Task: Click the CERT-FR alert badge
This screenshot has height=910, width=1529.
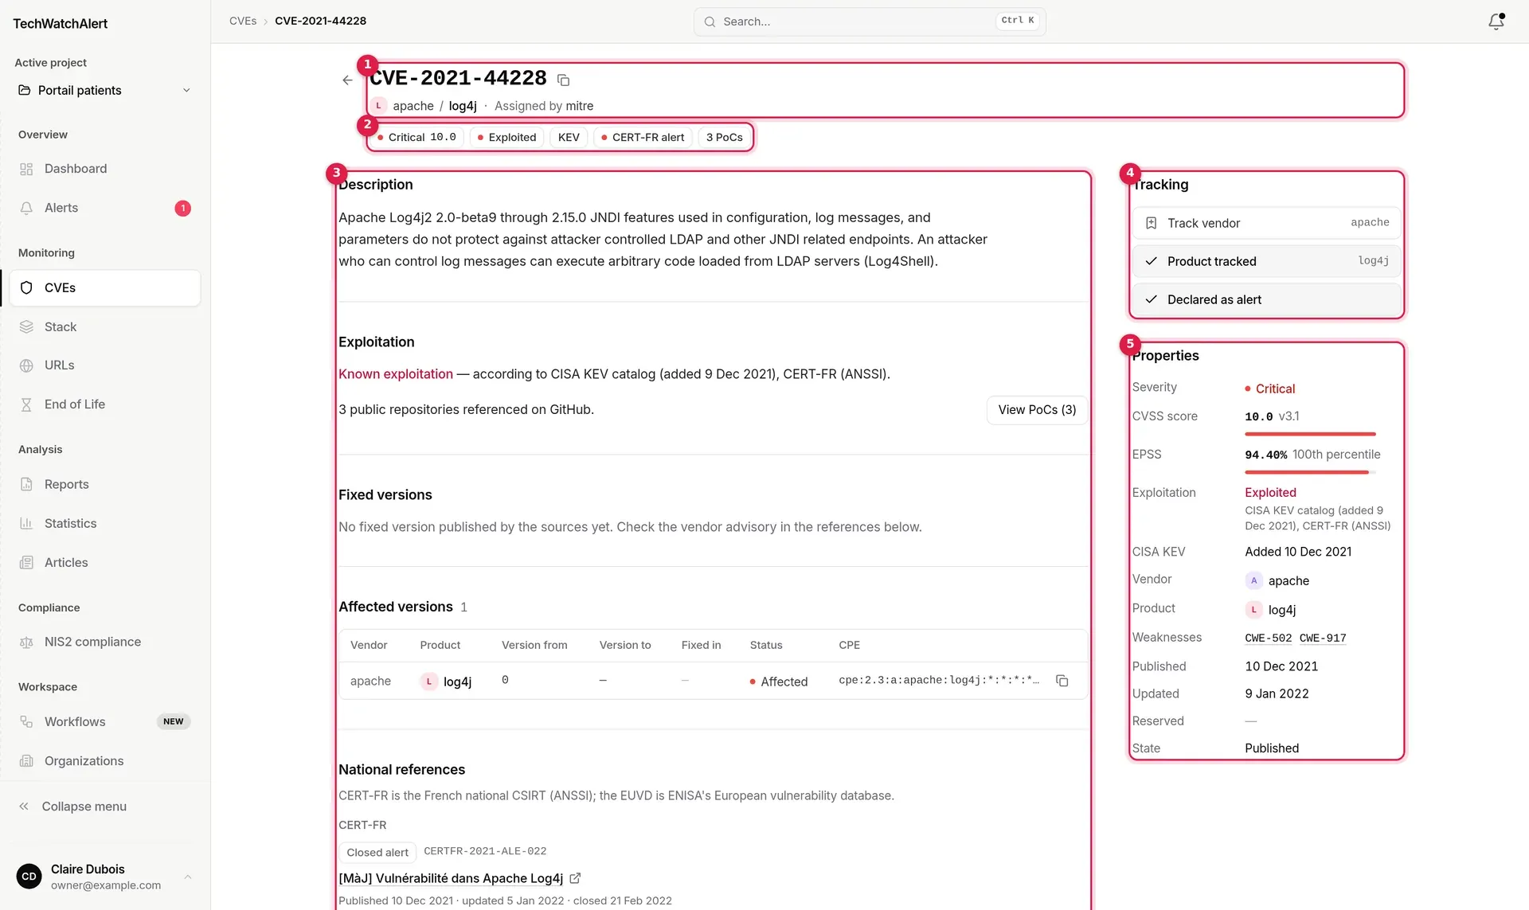Action: click(643, 137)
